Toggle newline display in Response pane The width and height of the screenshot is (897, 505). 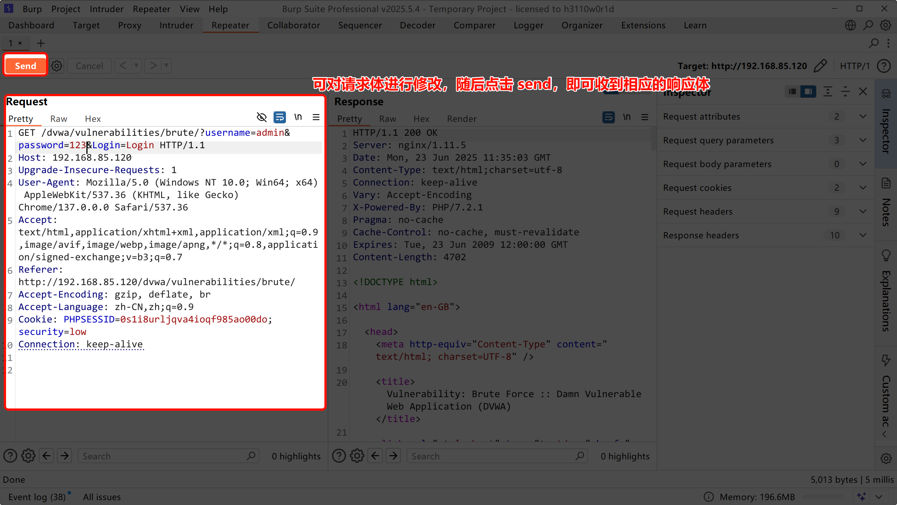click(x=627, y=117)
